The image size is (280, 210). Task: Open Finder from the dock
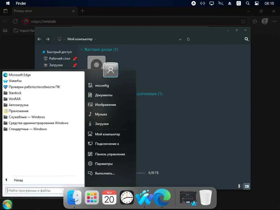click(74, 197)
